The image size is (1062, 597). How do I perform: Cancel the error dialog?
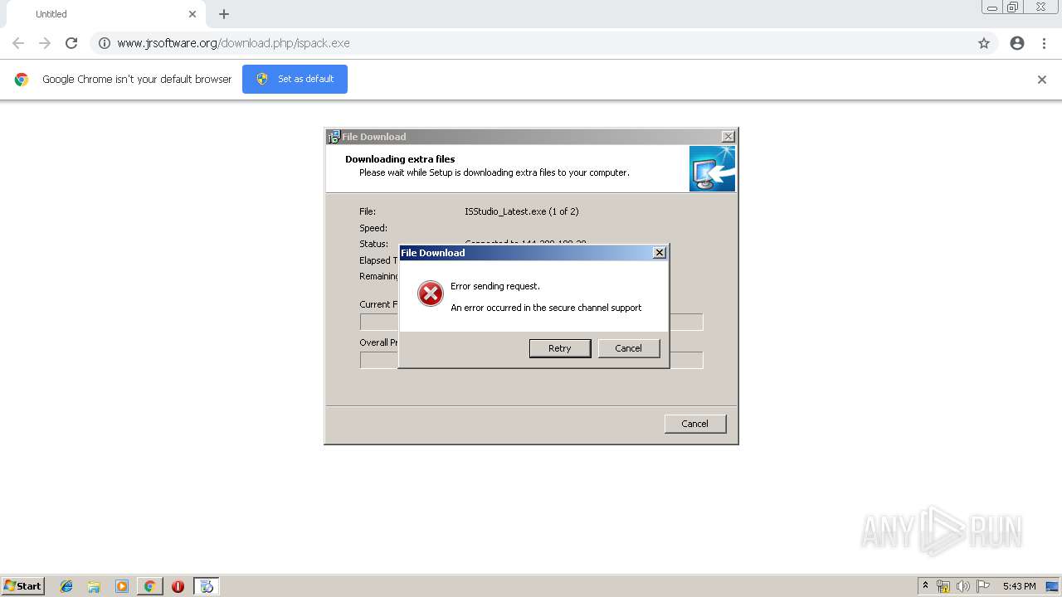tap(629, 348)
